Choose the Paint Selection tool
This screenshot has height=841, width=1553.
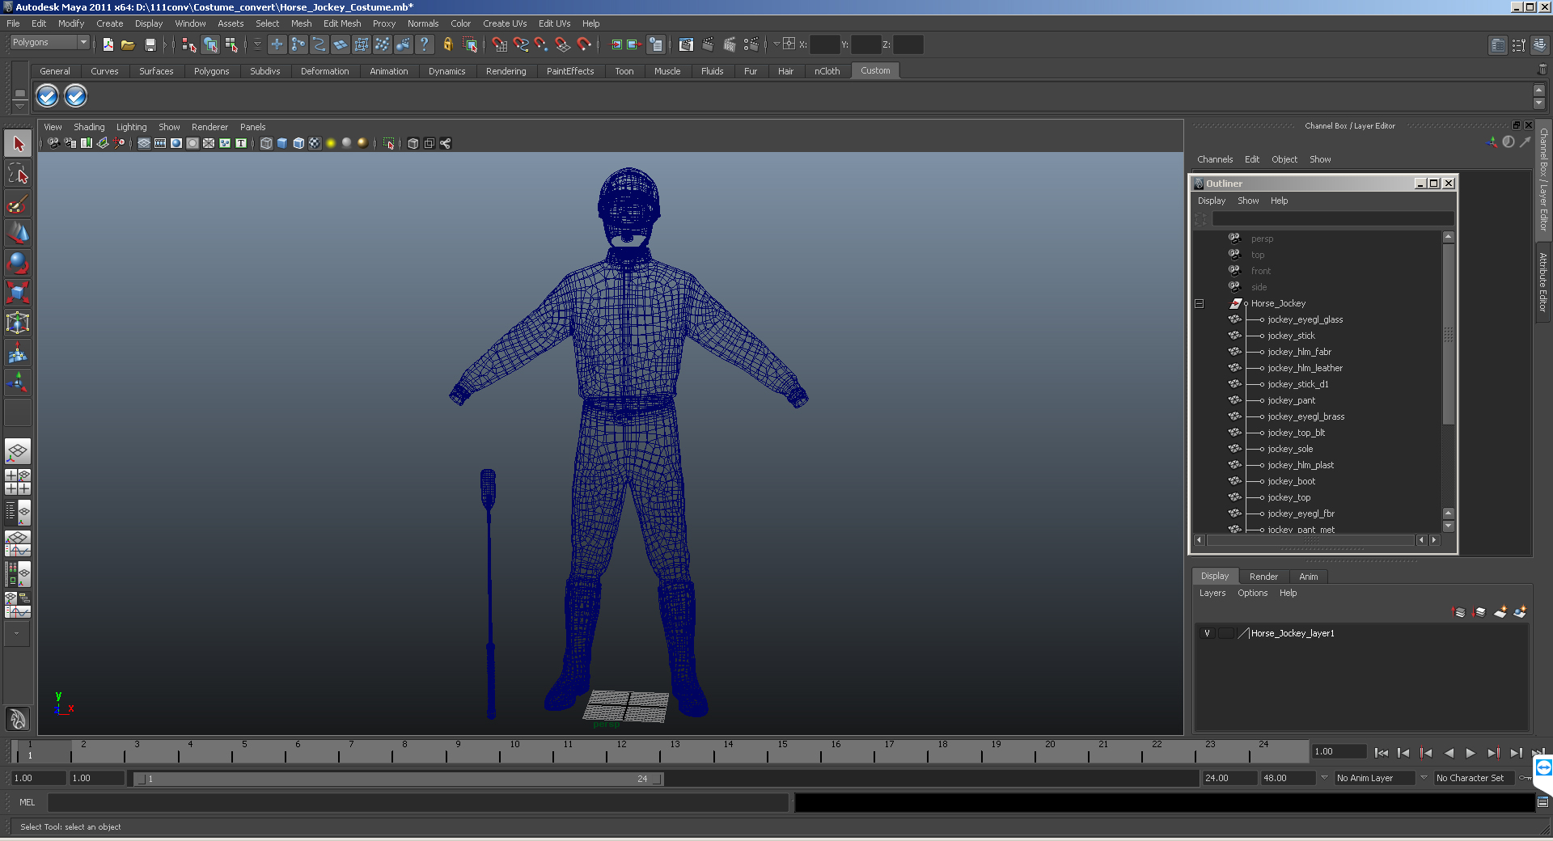(x=18, y=204)
